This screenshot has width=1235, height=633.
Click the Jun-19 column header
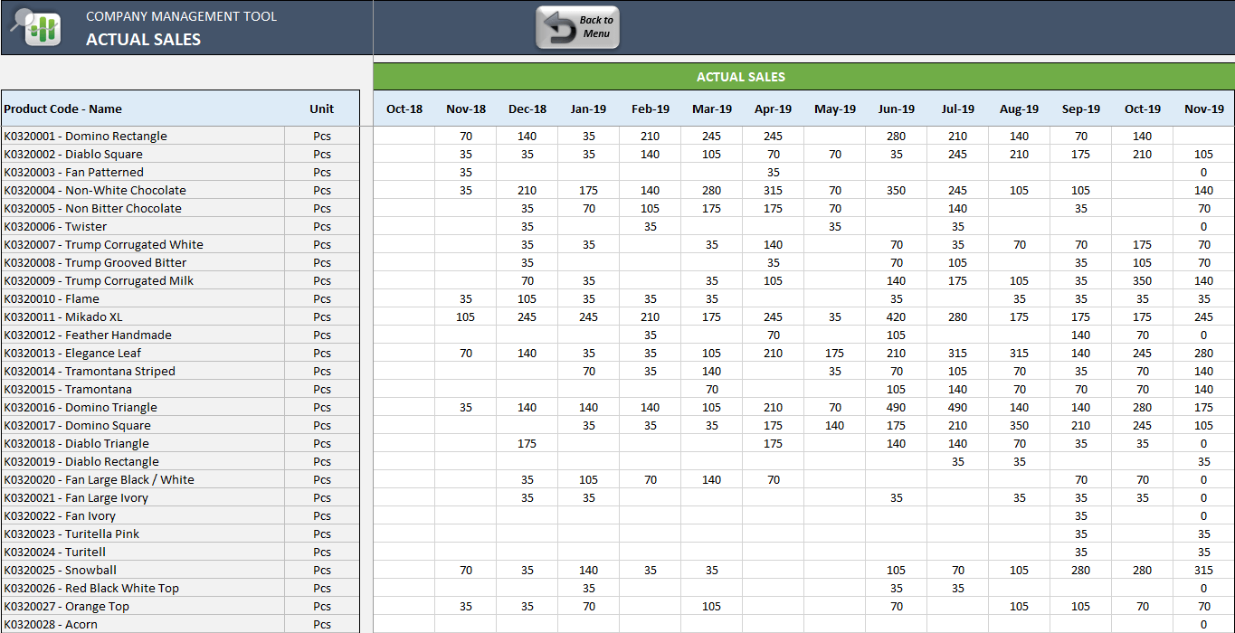(897, 109)
